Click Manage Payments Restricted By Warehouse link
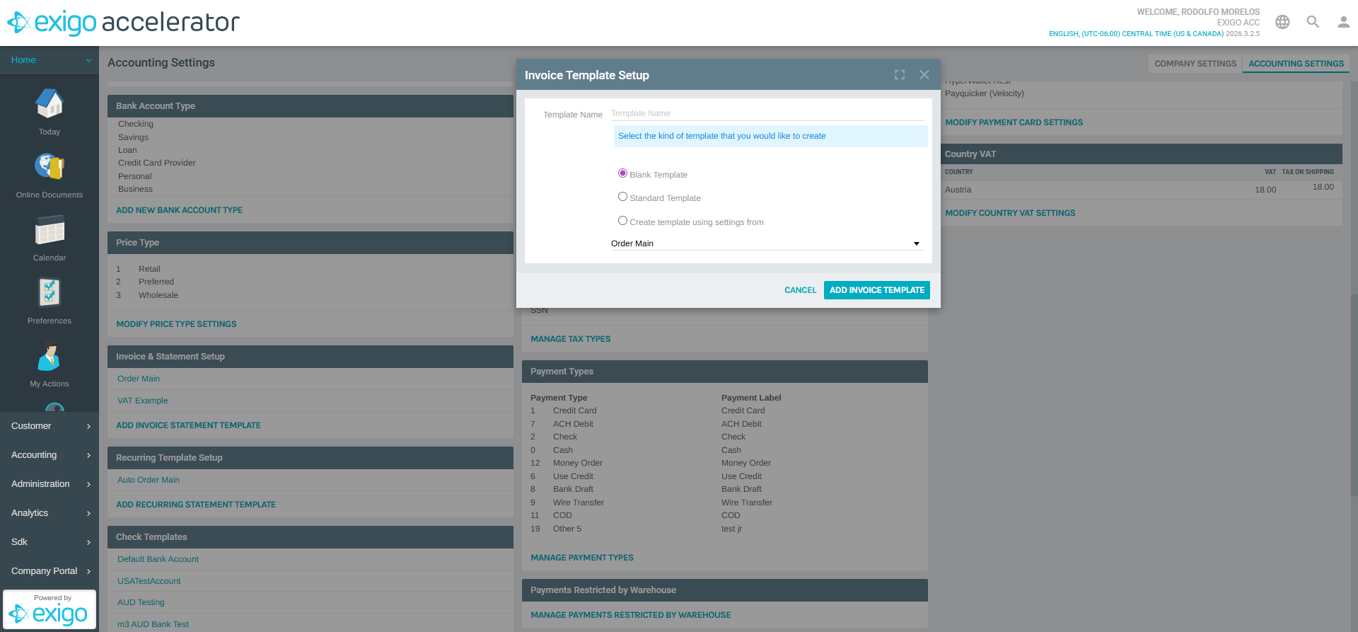1358x632 pixels. (x=631, y=615)
